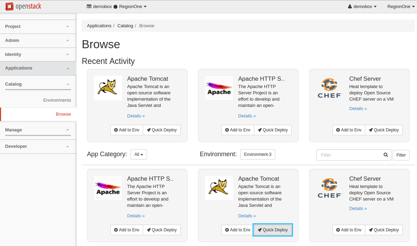Click the search magnifier icon in Filter box
This screenshot has height=246, width=417.
[x=386, y=155]
